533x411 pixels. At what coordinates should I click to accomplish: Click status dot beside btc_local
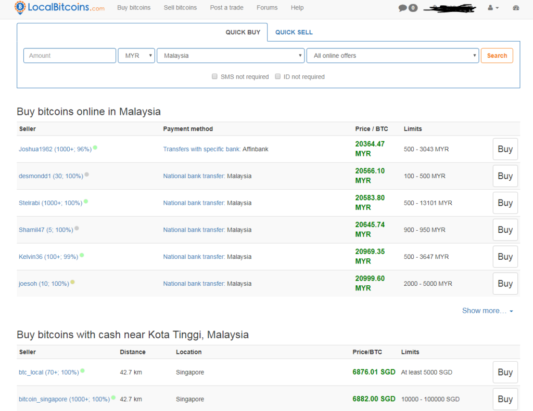(83, 370)
